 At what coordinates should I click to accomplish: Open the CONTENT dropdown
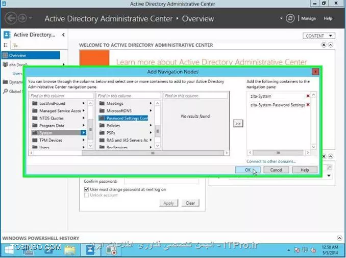click(x=319, y=36)
